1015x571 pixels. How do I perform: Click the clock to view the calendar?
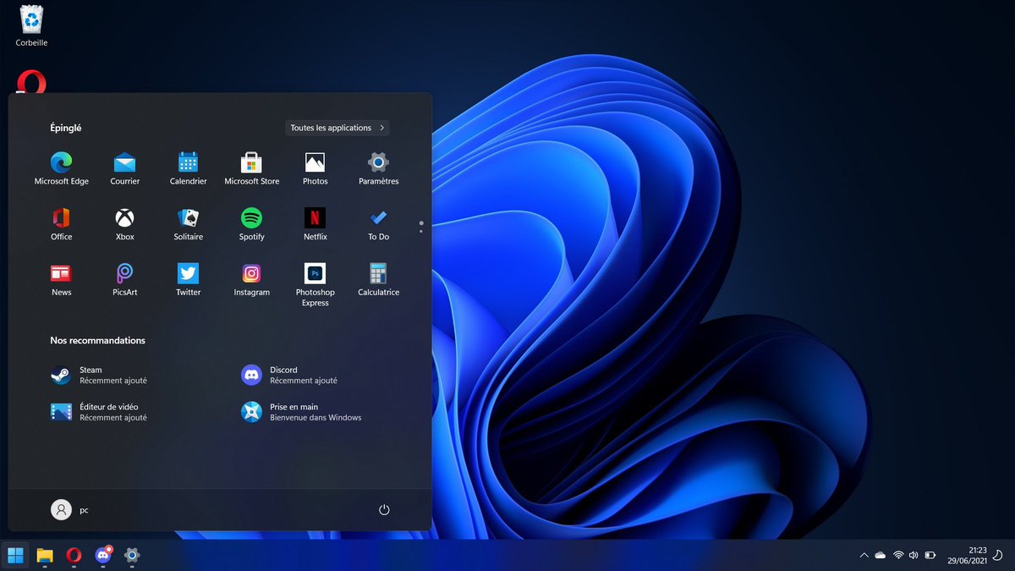point(971,555)
